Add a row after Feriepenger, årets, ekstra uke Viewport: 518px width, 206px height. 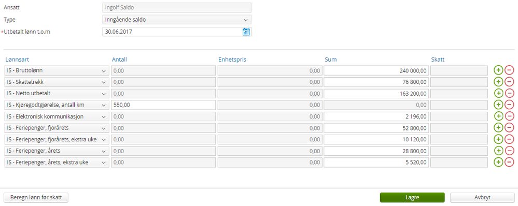coord(498,162)
